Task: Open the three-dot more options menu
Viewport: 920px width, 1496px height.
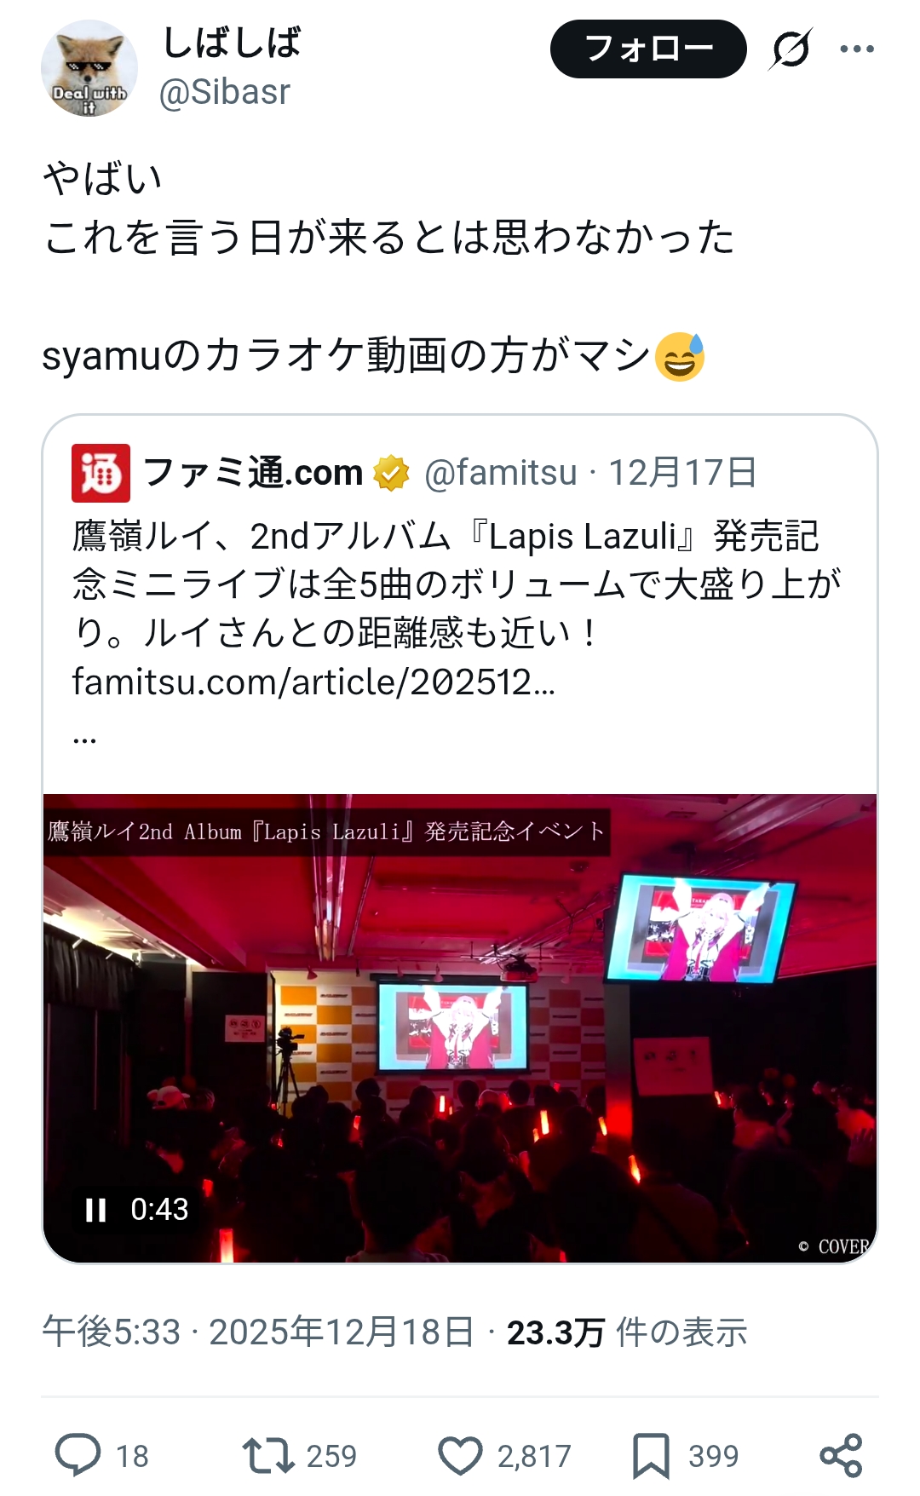Action: [x=857, y=49]
